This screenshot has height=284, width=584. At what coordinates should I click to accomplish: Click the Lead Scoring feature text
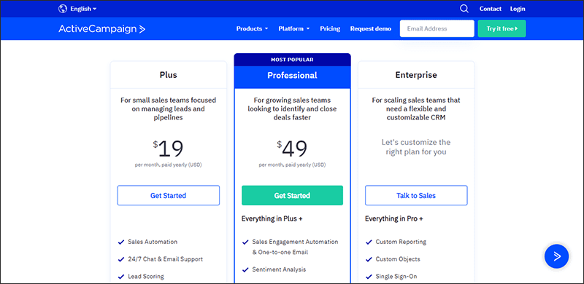click(x=145, y=277)
